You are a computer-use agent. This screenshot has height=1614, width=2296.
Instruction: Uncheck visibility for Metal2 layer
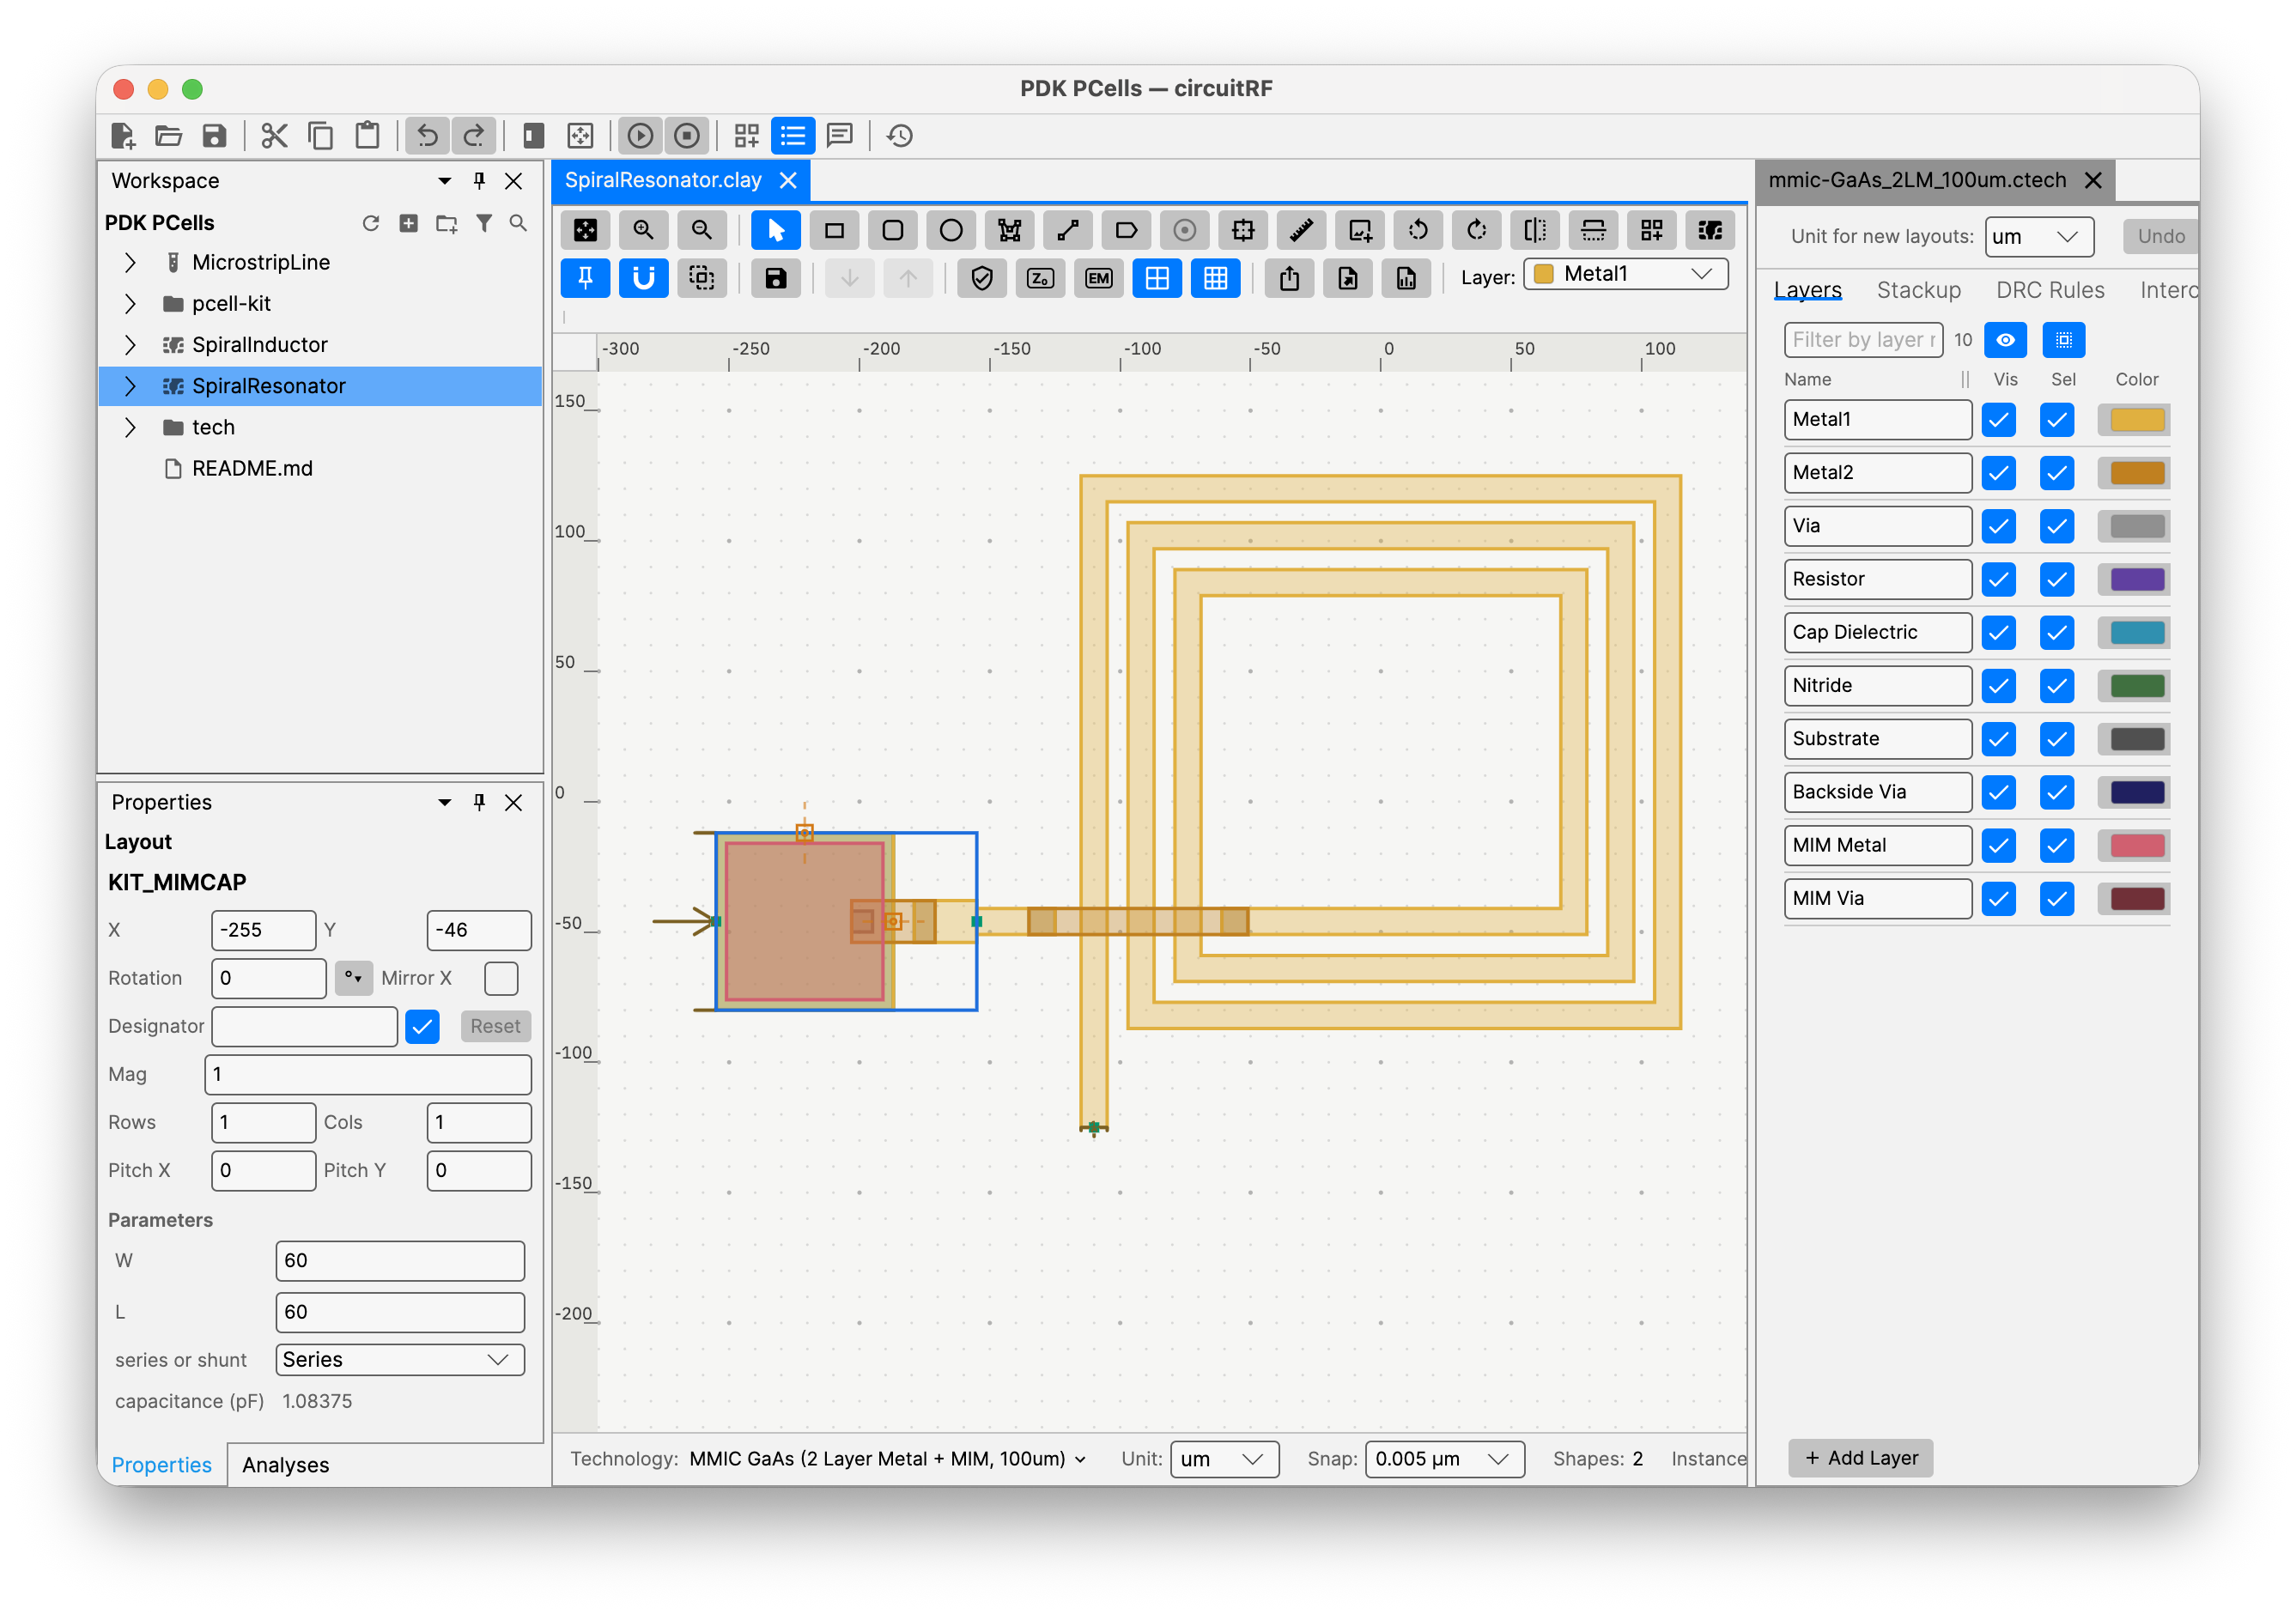[x=1999, y=473]
